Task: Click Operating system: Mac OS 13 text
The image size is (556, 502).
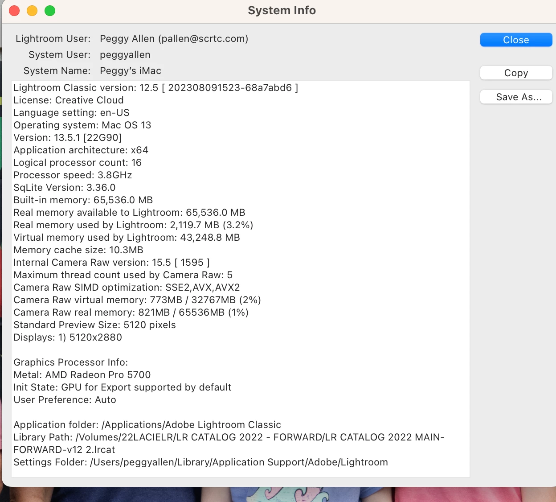Action: click(82, 125)
